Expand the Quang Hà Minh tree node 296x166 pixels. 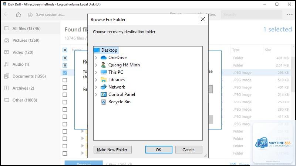point(96,65)
